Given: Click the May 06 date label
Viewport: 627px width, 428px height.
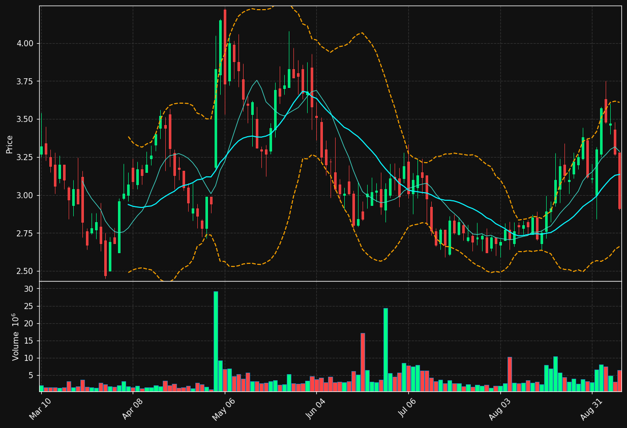Looking at the screenshot, I should [223, 409].
